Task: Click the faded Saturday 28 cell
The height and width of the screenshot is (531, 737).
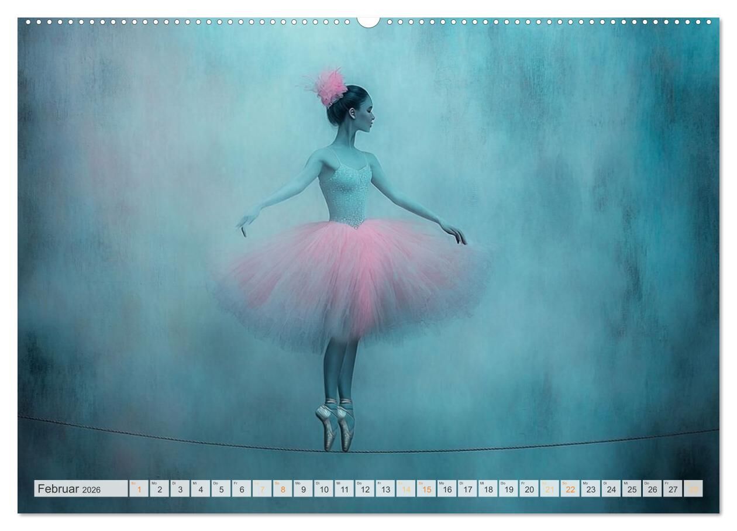Action: click(693, 489)
